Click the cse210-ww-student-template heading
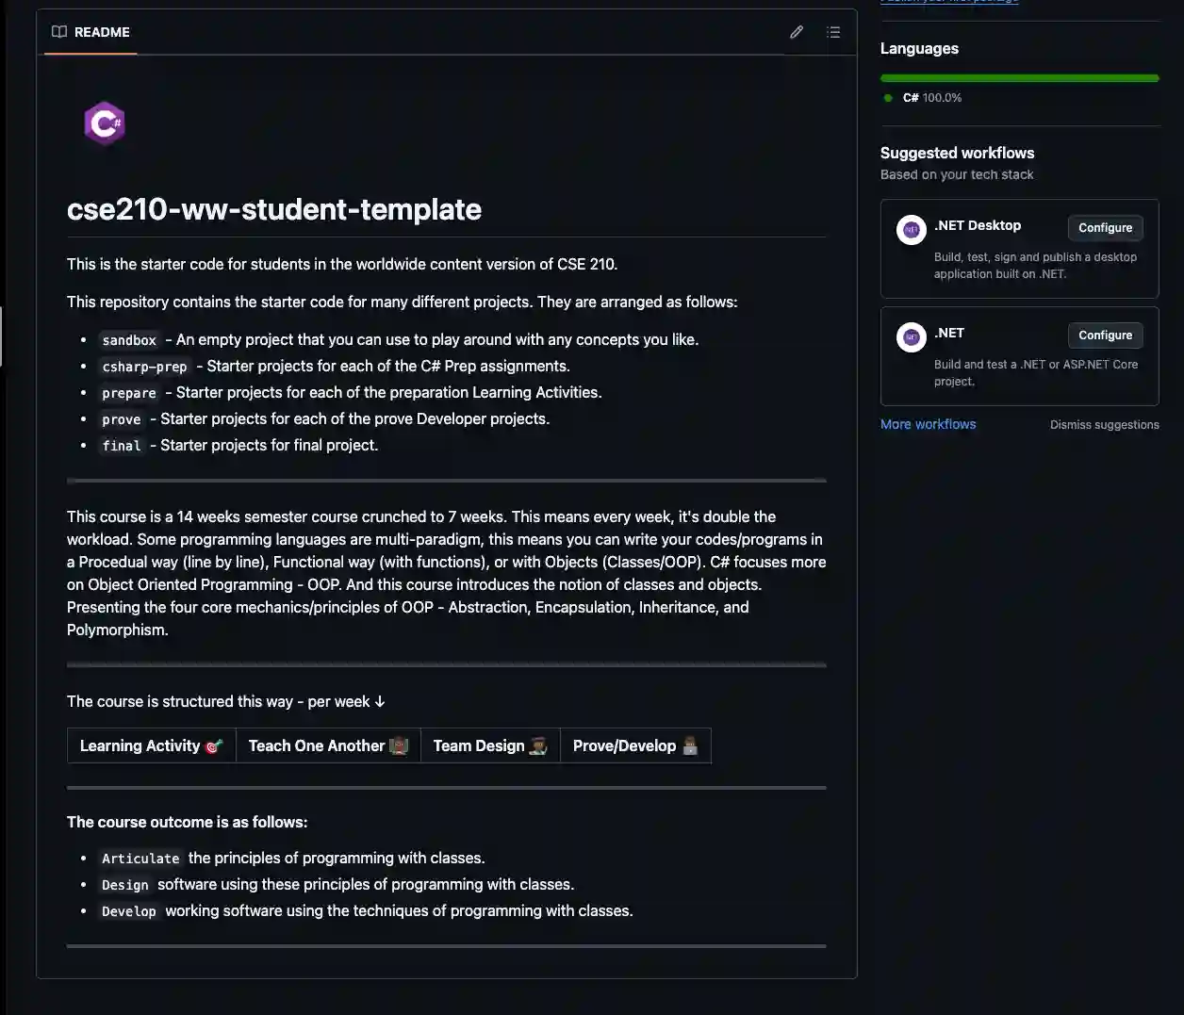The width and height of the screenshot is (1184, 1015). point(273,209)
